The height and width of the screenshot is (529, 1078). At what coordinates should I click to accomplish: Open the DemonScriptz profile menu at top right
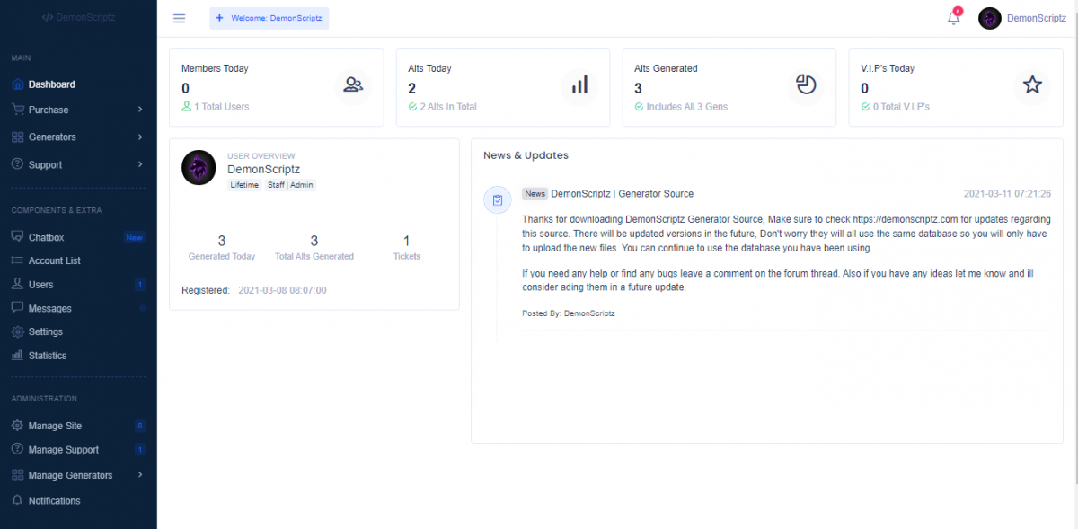click(1022, 18)
